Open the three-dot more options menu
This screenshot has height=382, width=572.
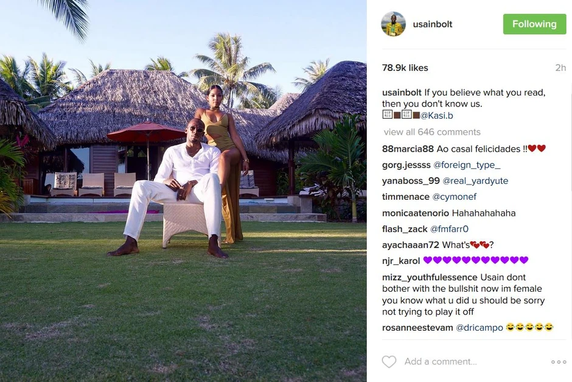[x=559, y=362]
